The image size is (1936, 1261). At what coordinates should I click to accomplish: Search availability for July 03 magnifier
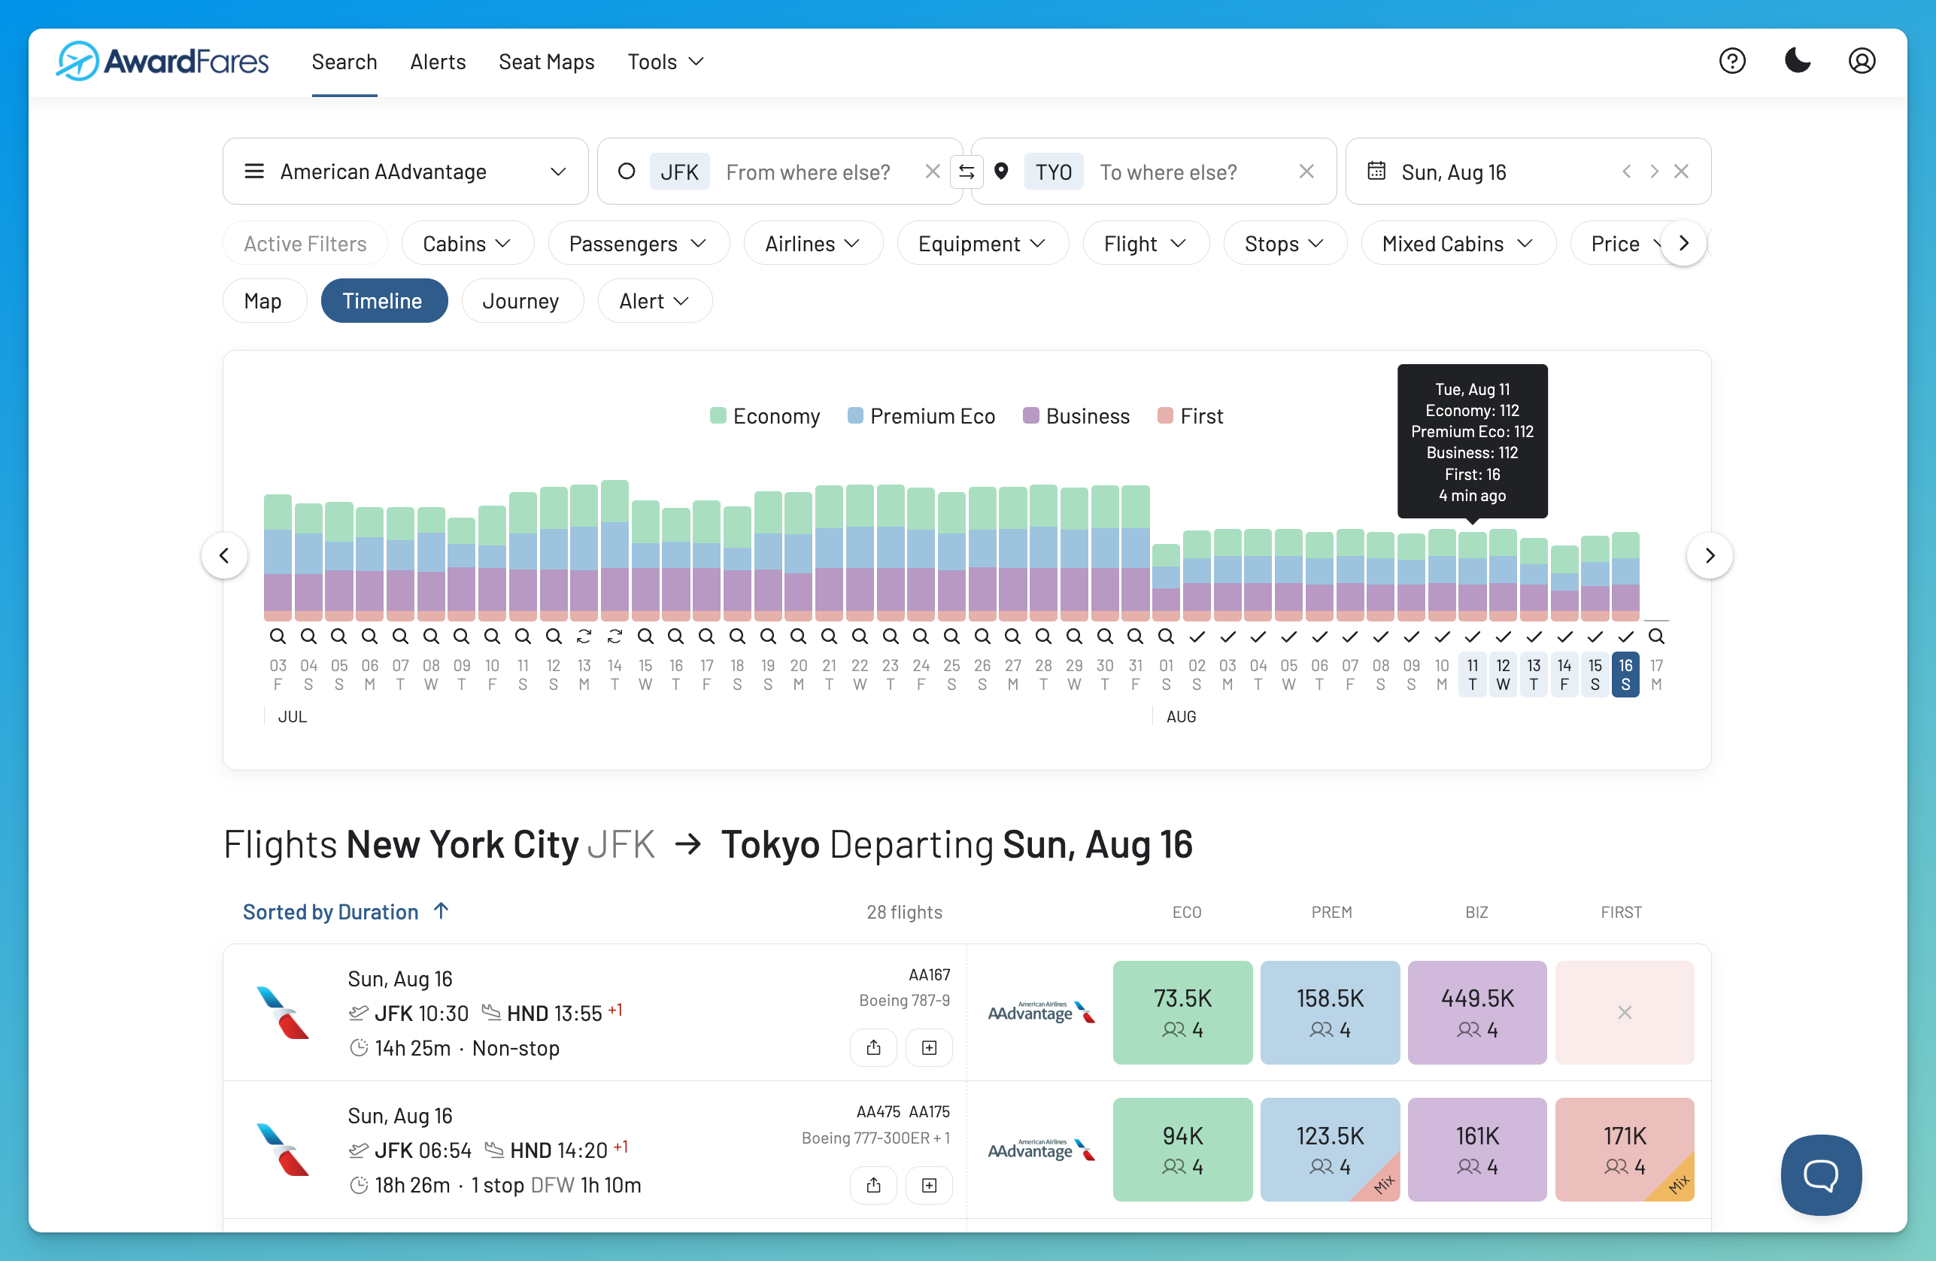(x=278, y=637)
